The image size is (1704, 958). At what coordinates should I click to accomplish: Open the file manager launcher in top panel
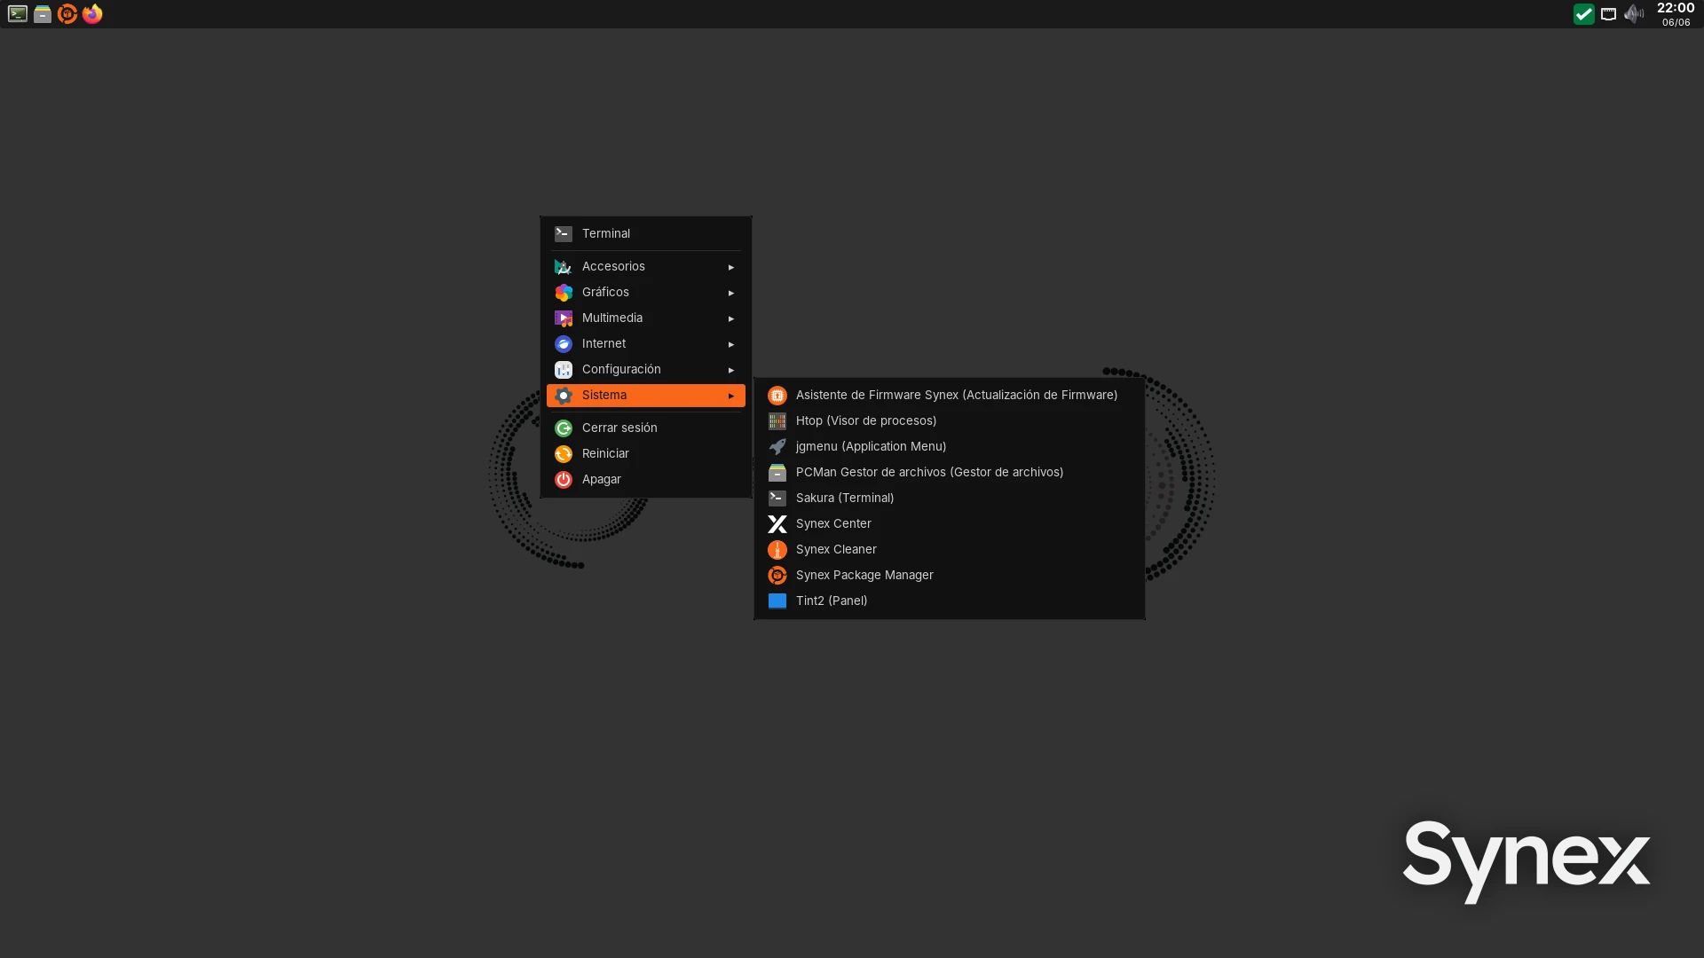[43, 13]
